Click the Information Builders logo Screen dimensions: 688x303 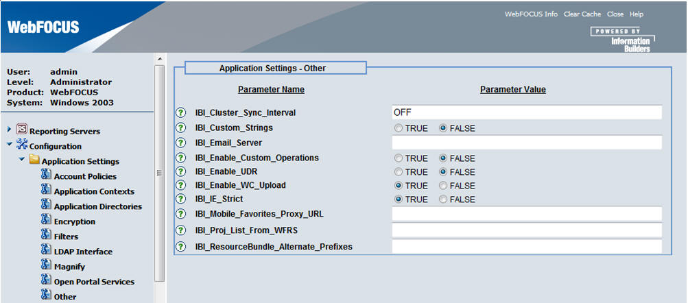623,40
